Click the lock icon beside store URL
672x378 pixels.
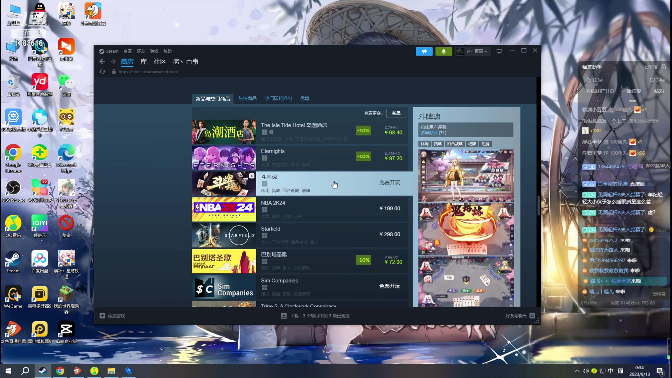[114, 72]
